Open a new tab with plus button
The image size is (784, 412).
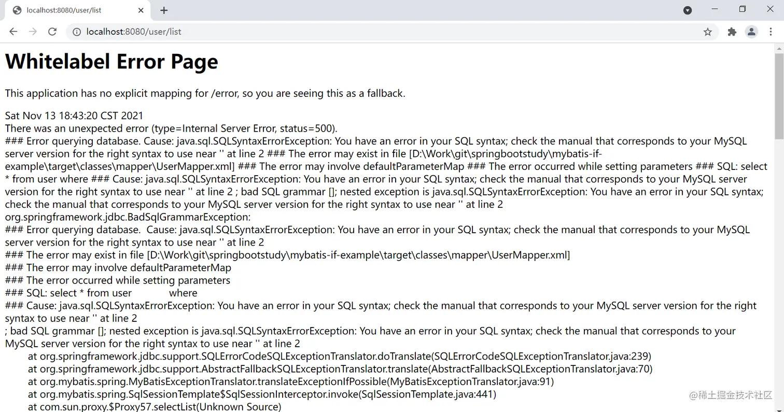164,10
